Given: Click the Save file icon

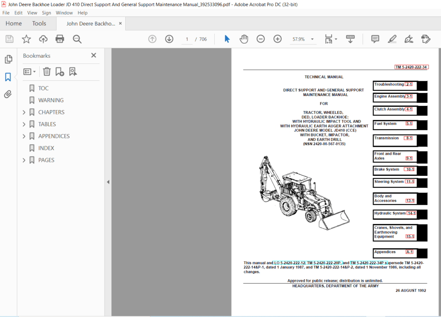Looking at the screenshot, I should (x=10, y=39).
